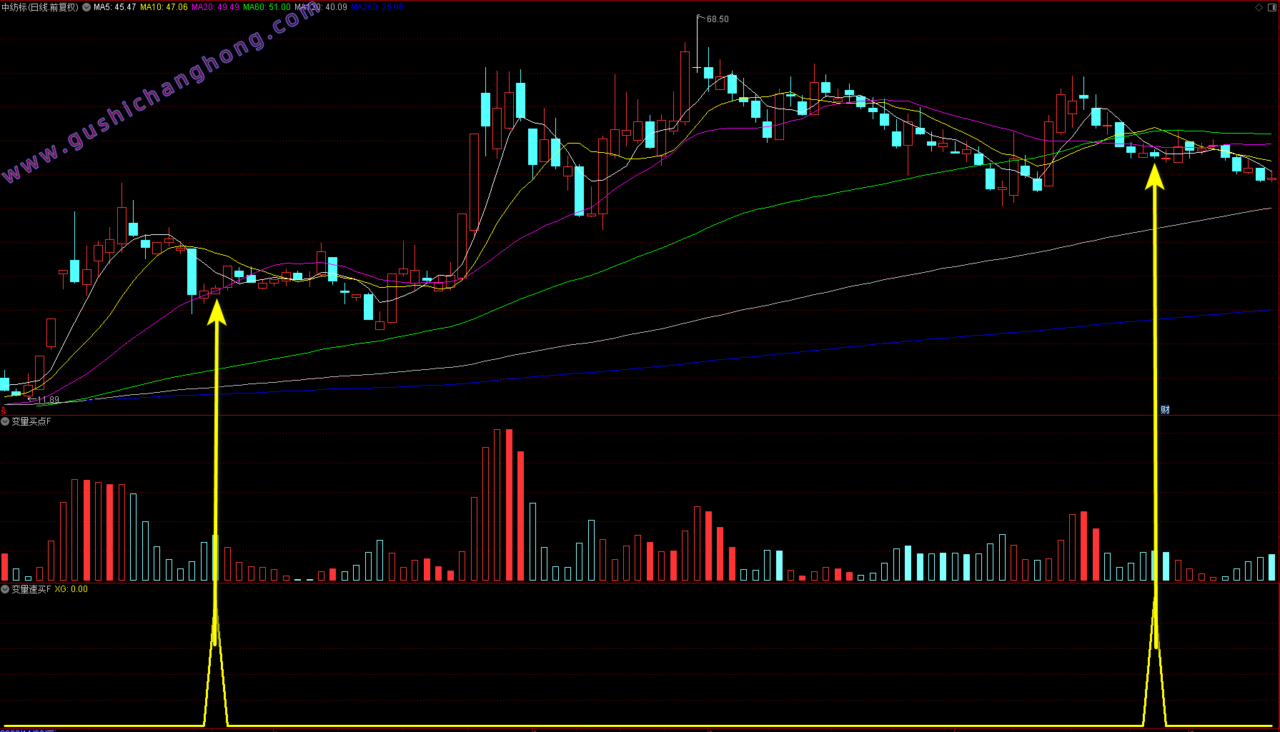Click the XG: 0.00 value
This screenshot has height=732, width=1280.
(71, 589)
